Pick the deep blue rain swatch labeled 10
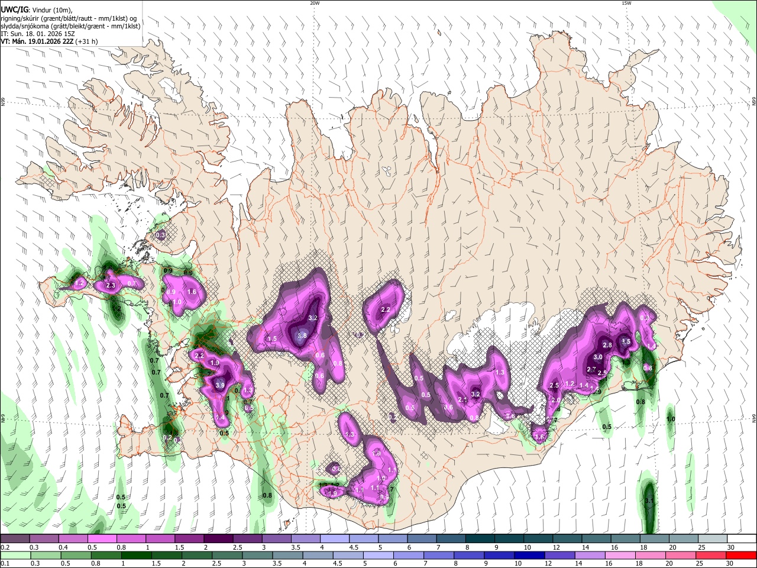The width and height of the screenshot is (757, 568). 529,555
